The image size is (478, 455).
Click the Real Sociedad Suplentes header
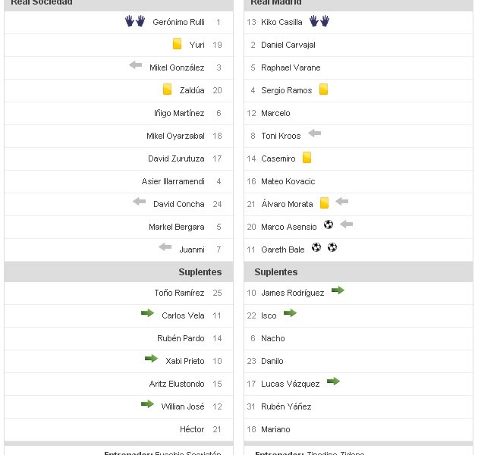coord(200,271)
